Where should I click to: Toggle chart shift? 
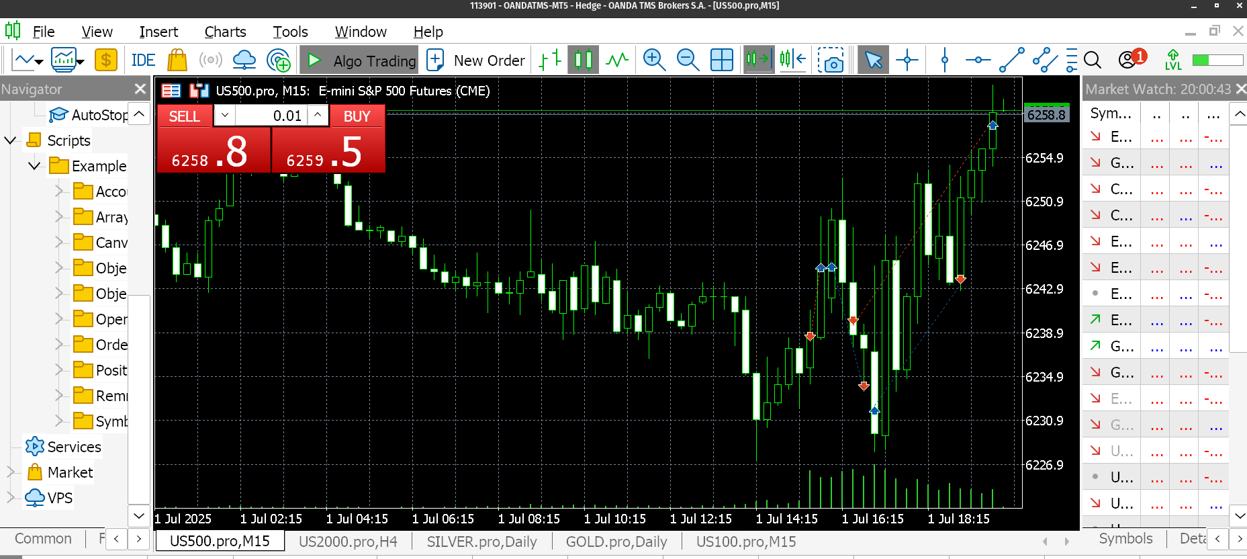point(793,60)
